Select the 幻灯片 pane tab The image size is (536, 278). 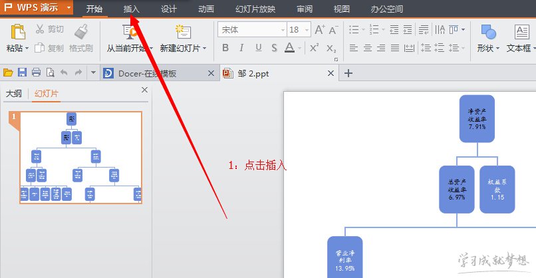pyautogui.click(x=47, y=93)
